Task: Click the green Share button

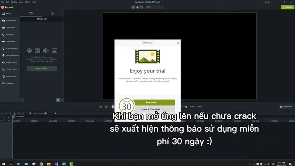Action: click(x=287, y=7)
